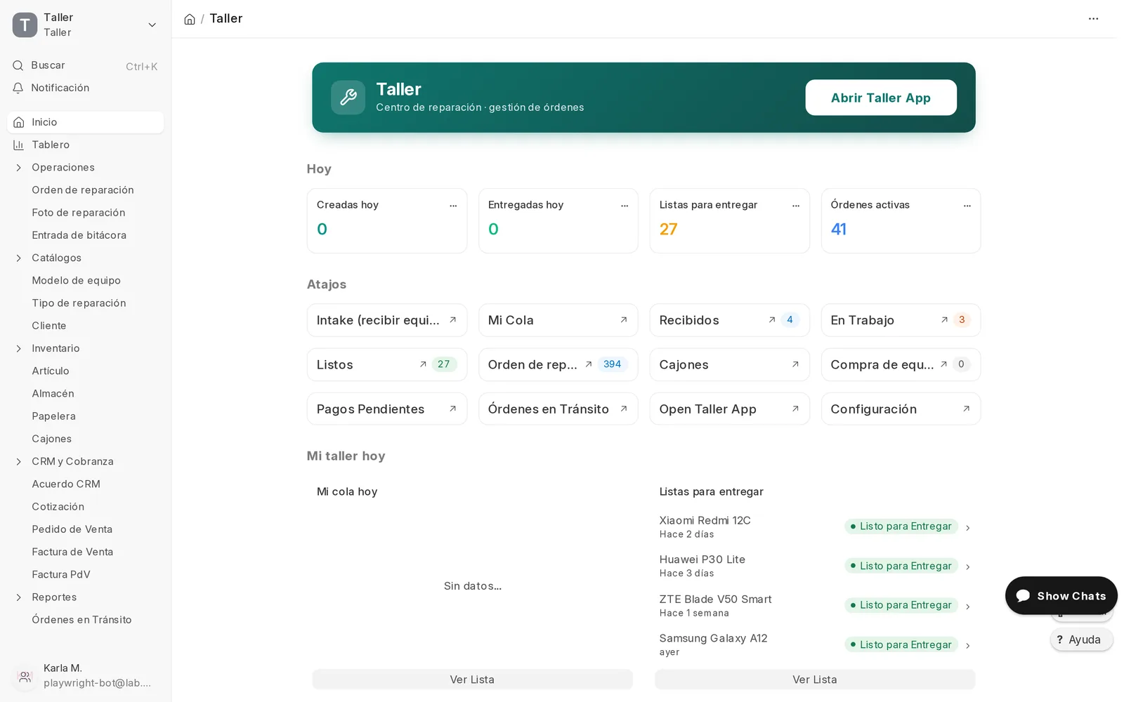Open the Recibidos shortcut
The image size is (1124, 702).
(730, 320)
